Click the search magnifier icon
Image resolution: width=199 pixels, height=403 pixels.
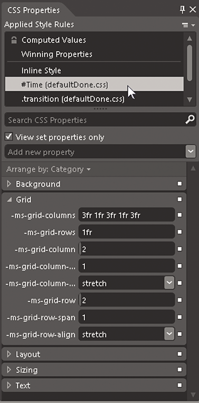pos(190,120)
